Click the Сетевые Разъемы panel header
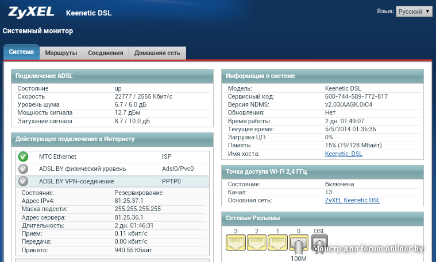This screenshot has width=436, height=262. [323, 218]
